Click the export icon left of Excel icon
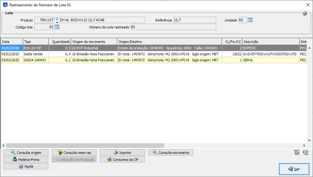The height and width of the screenshot is (177, 313). 297,152
